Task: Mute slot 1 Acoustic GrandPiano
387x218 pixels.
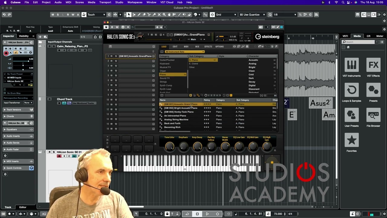Action: tap(111, 56)
